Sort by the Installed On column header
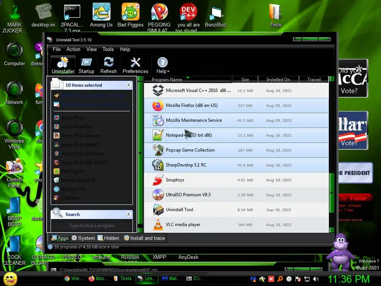The image size is (381, 286). pos(278,80)
